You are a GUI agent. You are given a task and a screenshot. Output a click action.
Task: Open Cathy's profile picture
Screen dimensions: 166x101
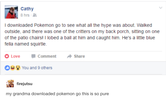pyautogui.click(x=11, y=12)
